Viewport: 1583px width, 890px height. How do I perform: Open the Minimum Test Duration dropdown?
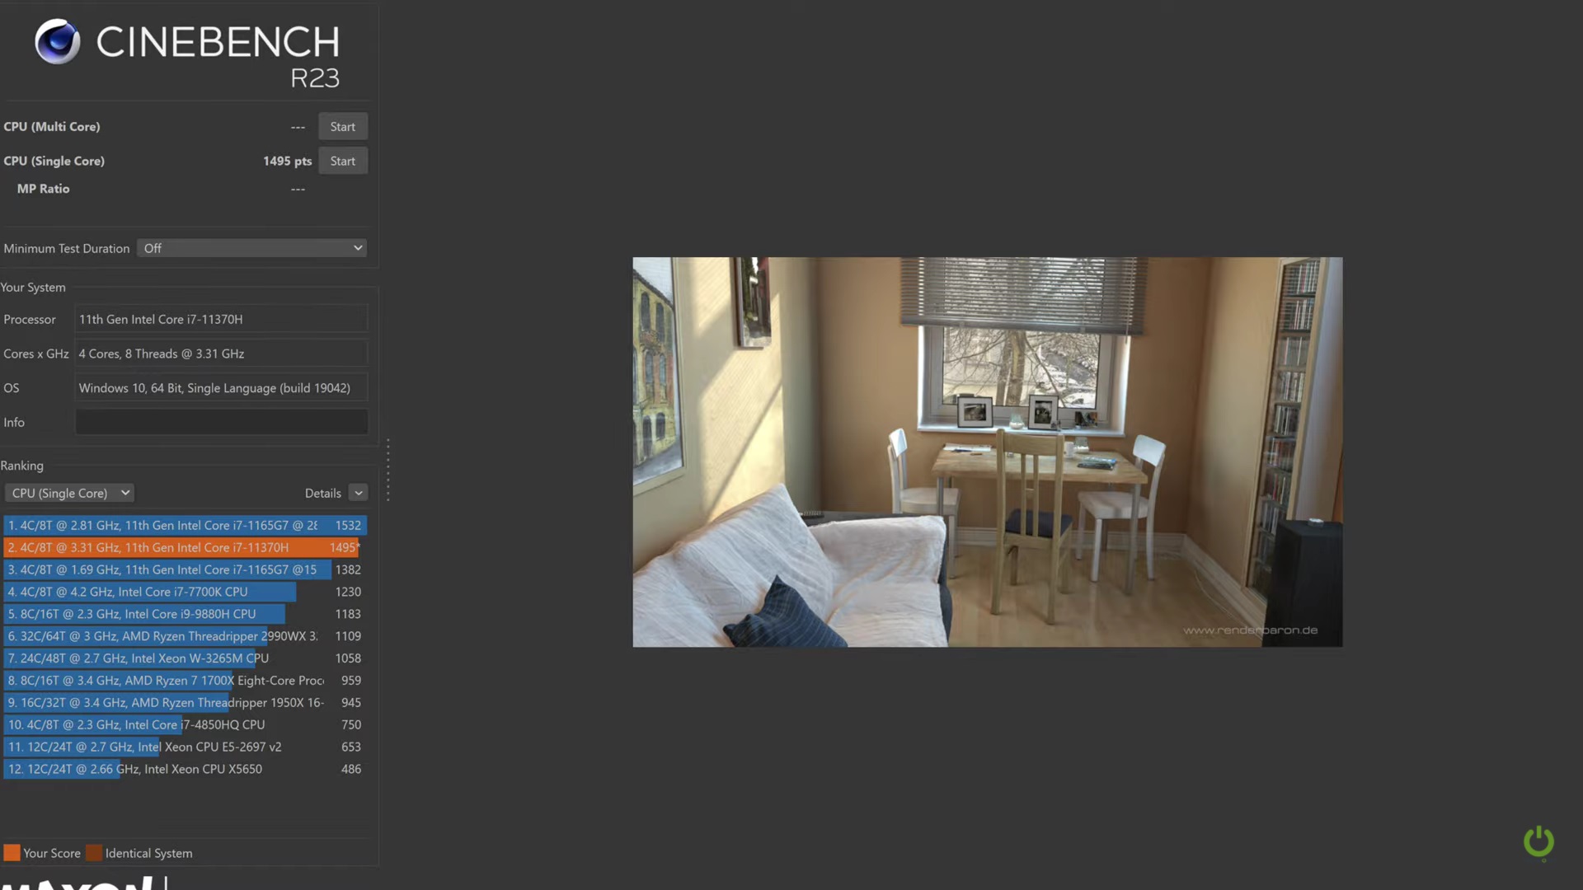coord(251,248)
